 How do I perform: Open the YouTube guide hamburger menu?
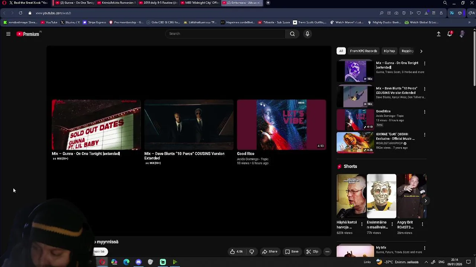pos(8,34)
